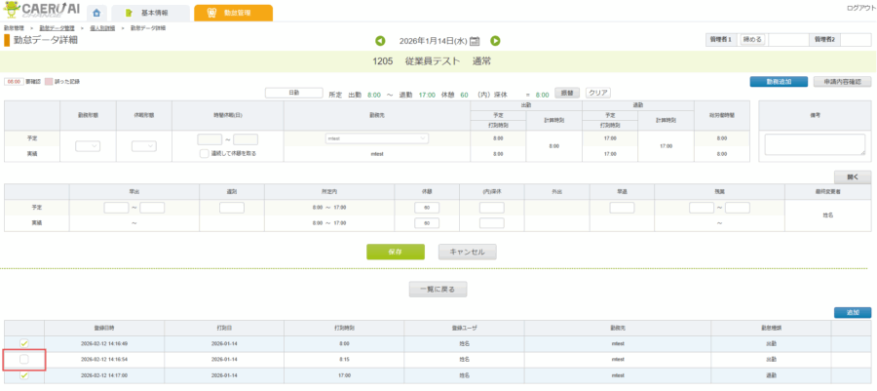Image resolution: width=877 pixels, height=391 pixels.
Task: Go to previous day with left arrow
Action: (380, 41)
